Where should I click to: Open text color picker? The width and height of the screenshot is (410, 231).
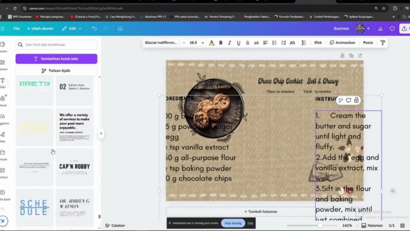[212, 43]
